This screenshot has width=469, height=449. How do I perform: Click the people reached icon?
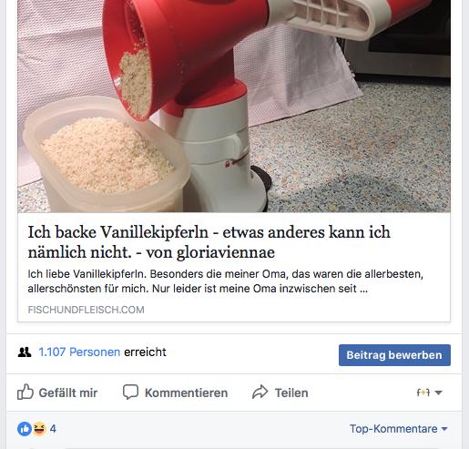click(x=25, y=352)
